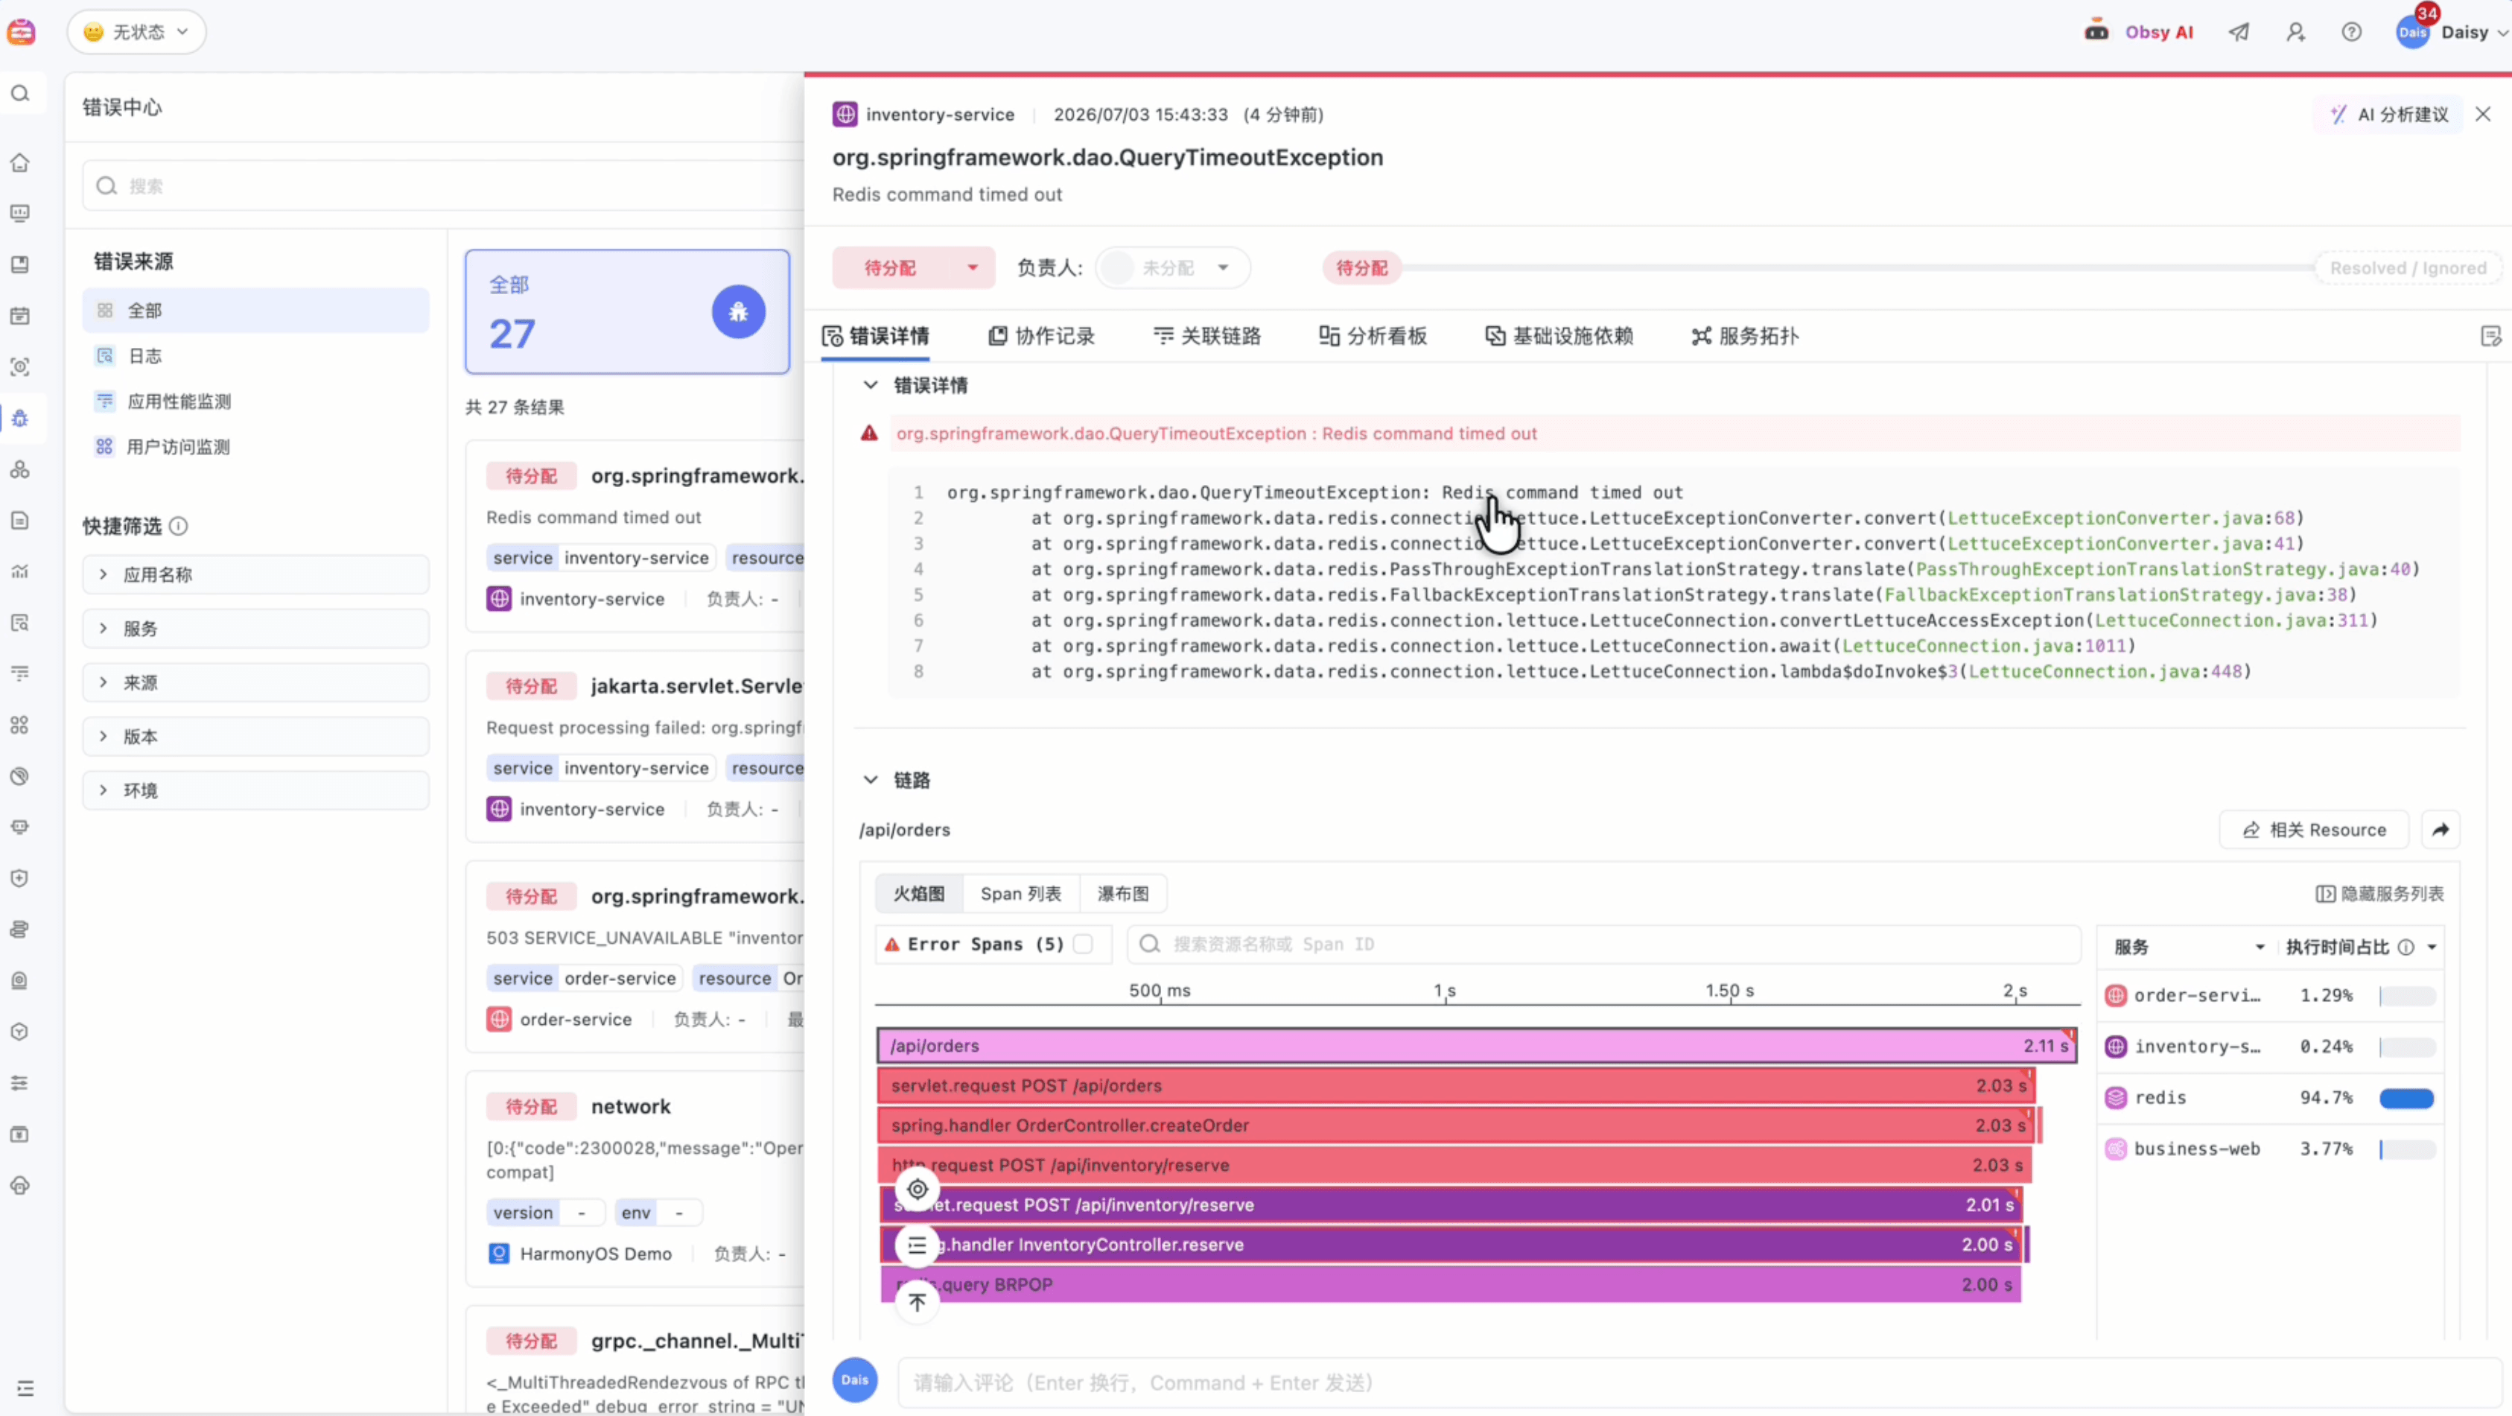2512x1416 pixels.
Task: Expand the 应用名称 filter
Action: coord(255,574)
